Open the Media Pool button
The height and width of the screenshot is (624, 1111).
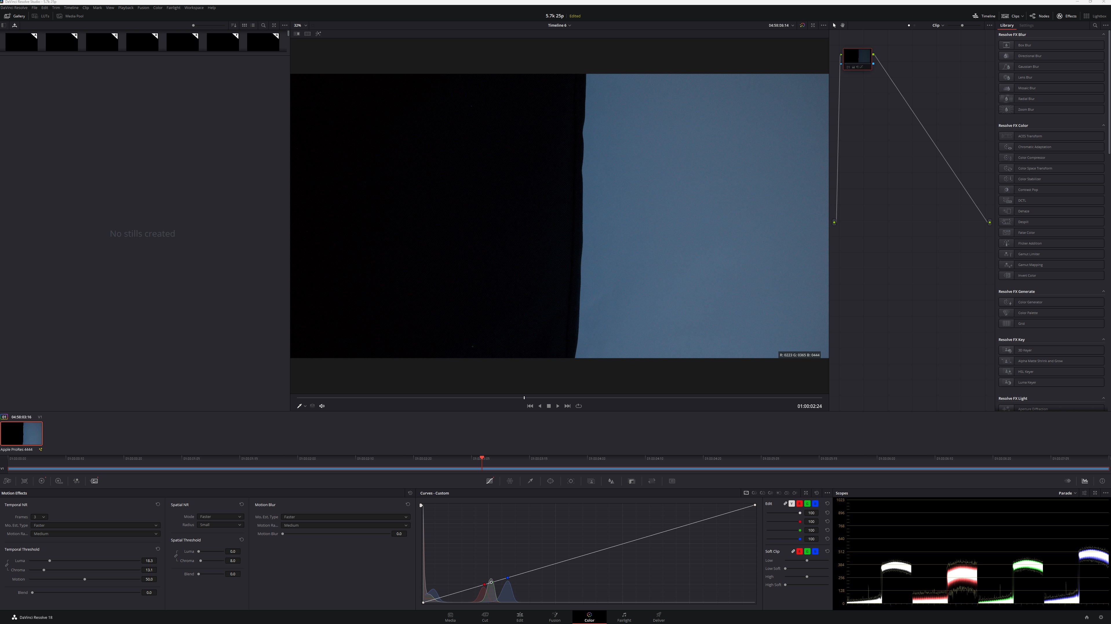[70, 16]
